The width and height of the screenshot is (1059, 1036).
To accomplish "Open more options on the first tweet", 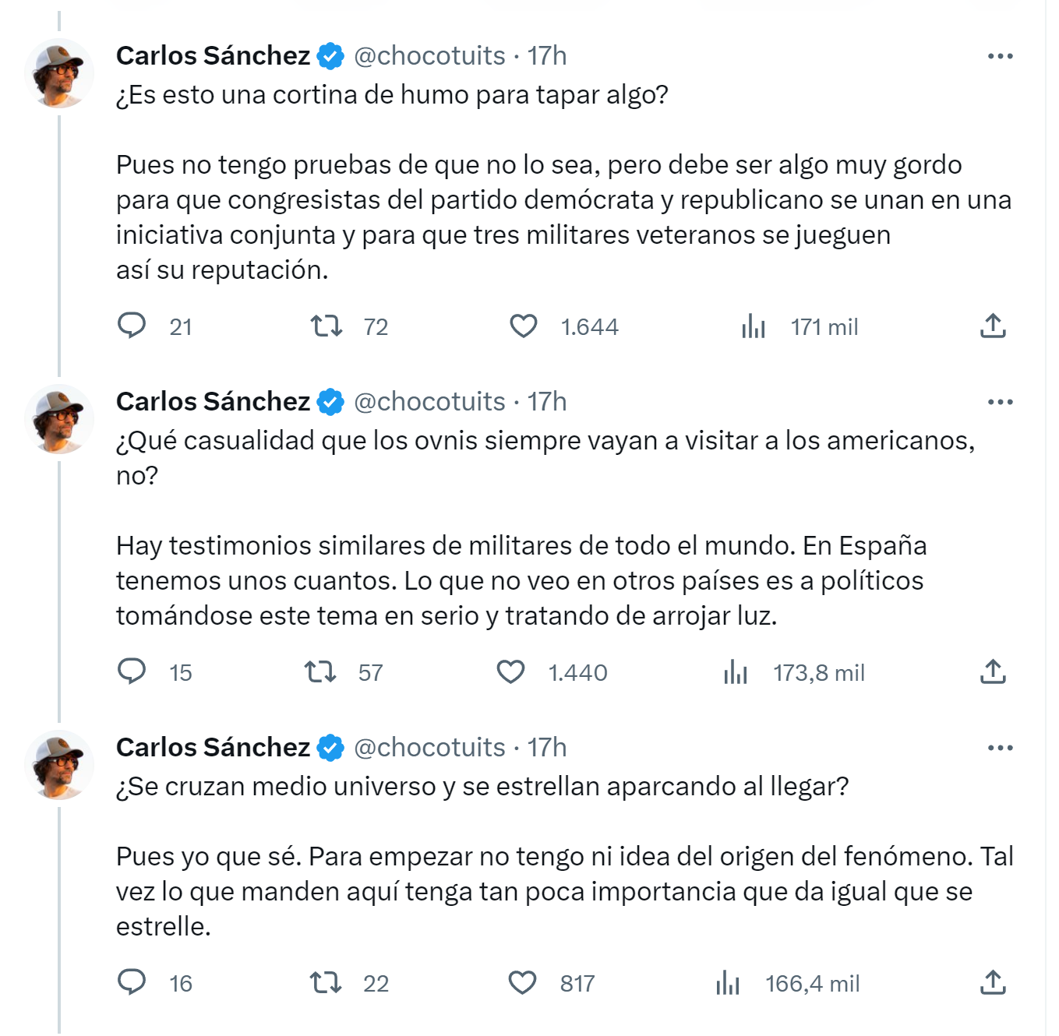I will pyautogui.click(x=1000, y=56).
